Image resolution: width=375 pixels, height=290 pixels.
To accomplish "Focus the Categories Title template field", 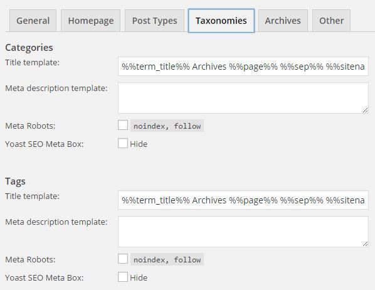I will (x=243, y=67).
